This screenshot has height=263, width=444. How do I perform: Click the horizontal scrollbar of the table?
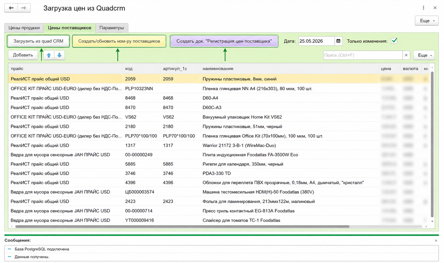pos(183,226)
